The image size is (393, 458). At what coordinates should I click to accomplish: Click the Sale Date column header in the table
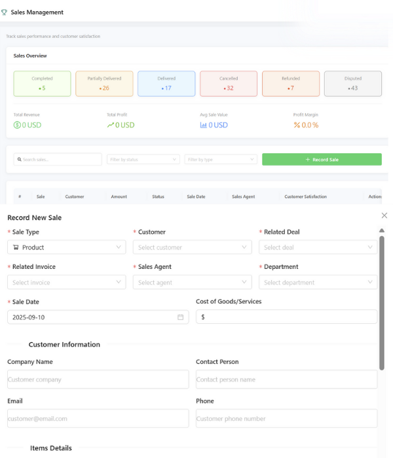196,196
